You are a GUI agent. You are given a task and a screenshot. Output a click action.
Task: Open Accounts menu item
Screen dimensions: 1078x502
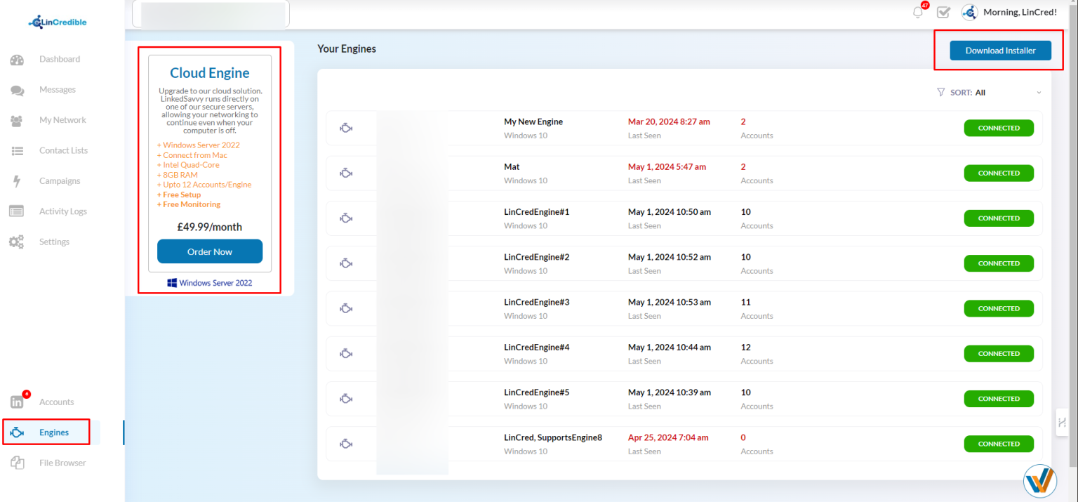56,402
